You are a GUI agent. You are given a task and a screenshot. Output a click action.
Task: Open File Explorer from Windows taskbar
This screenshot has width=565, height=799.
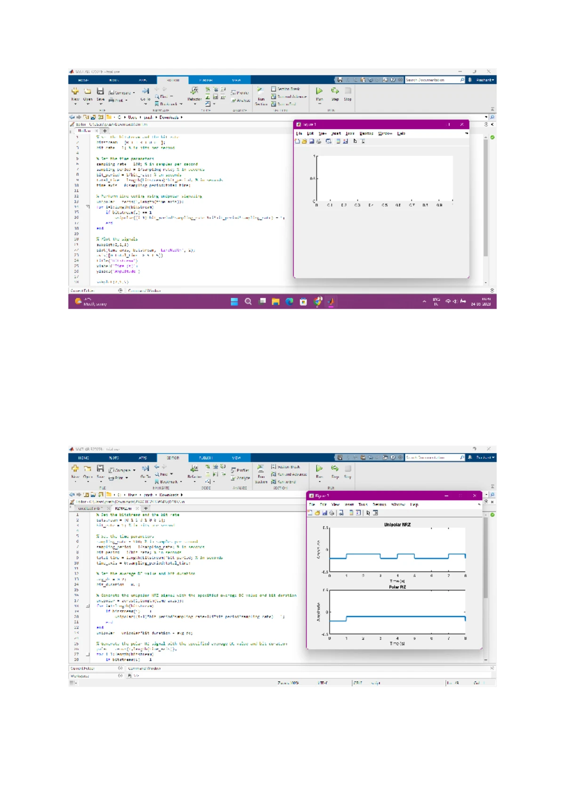pos(275,302)
